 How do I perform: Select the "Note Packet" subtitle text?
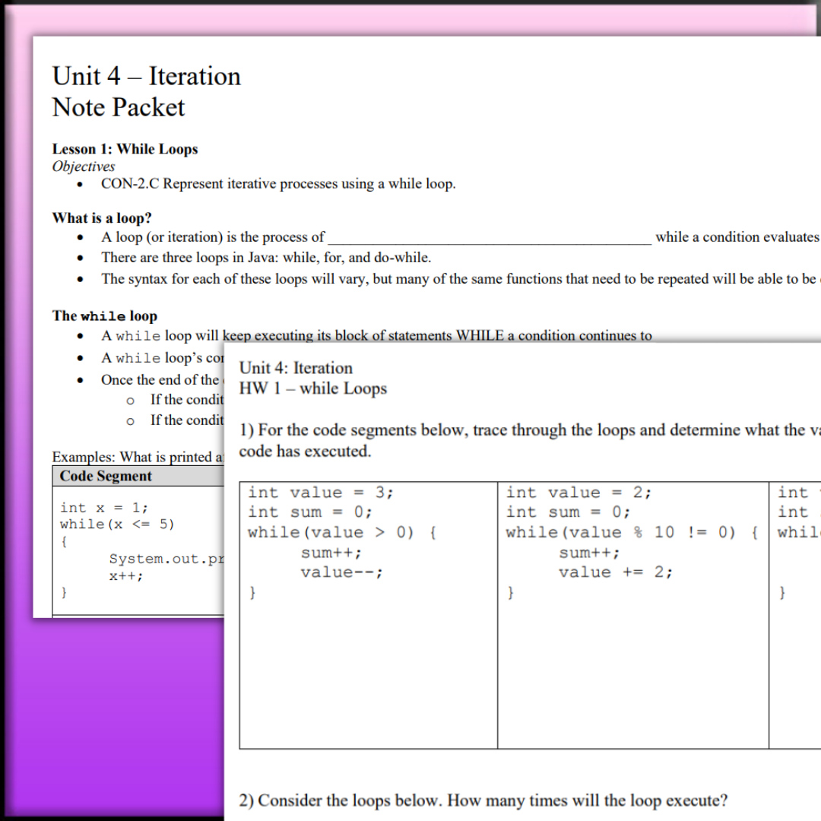[118, 107]
